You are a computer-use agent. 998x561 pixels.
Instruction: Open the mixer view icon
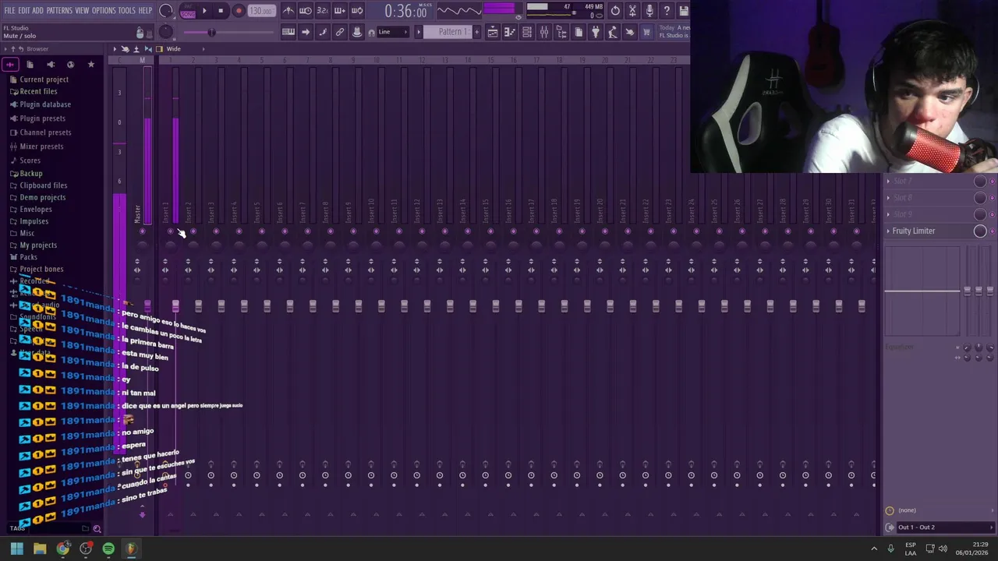[x=544, y=32]
